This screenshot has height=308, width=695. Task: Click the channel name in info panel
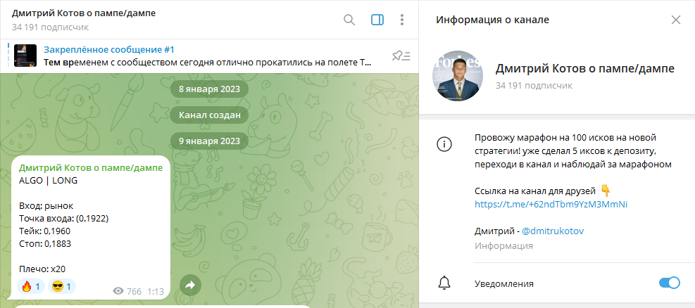pos(585,69)
